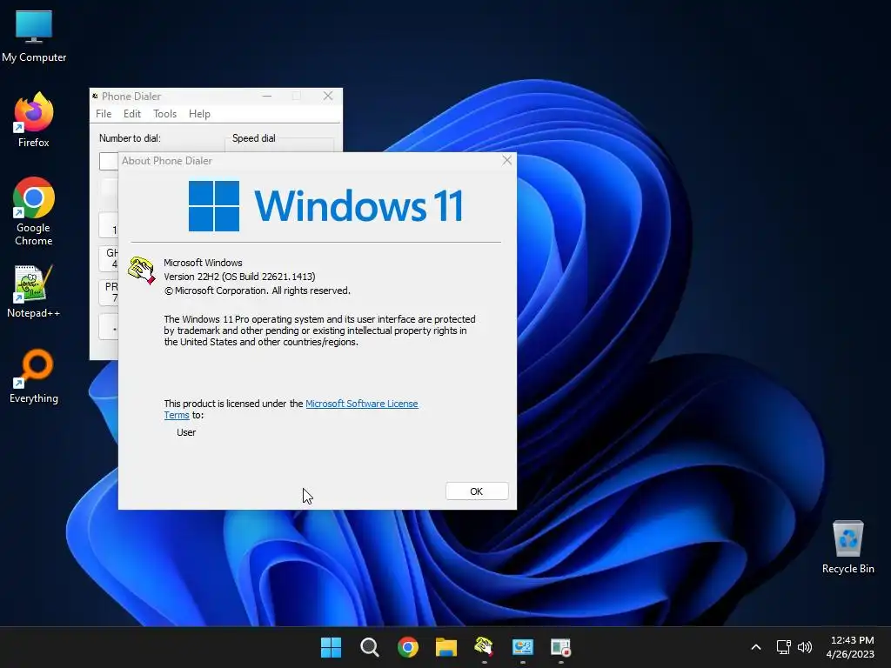Open My Computer desktop icon

click(34, 35)
